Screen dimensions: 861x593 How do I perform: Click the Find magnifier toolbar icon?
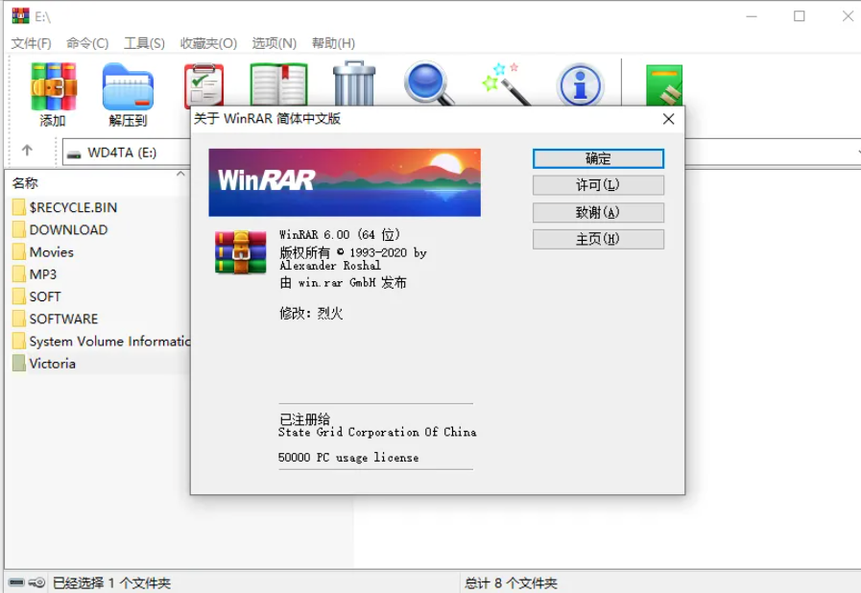tap(428, 83)
